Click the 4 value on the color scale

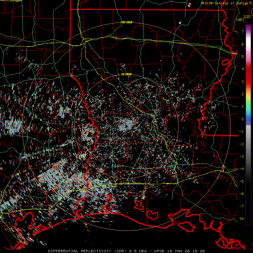[243, 69]
